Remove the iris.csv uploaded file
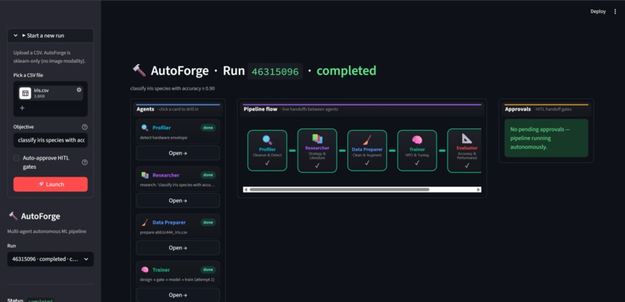 click(x=79, y=90)
